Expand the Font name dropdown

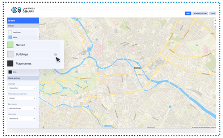22,118
